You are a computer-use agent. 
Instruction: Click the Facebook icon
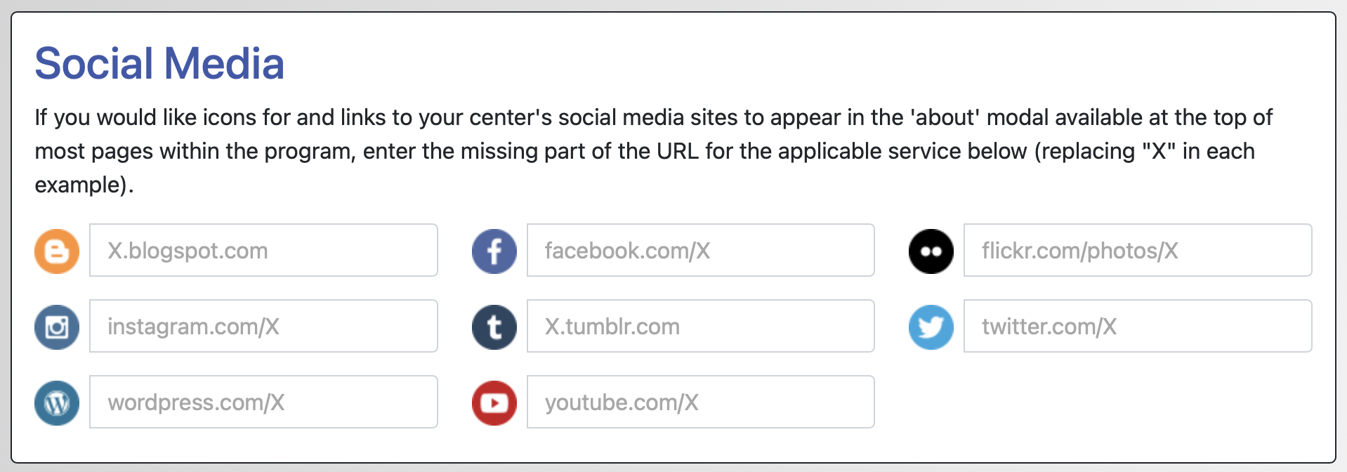click(494, 251)
